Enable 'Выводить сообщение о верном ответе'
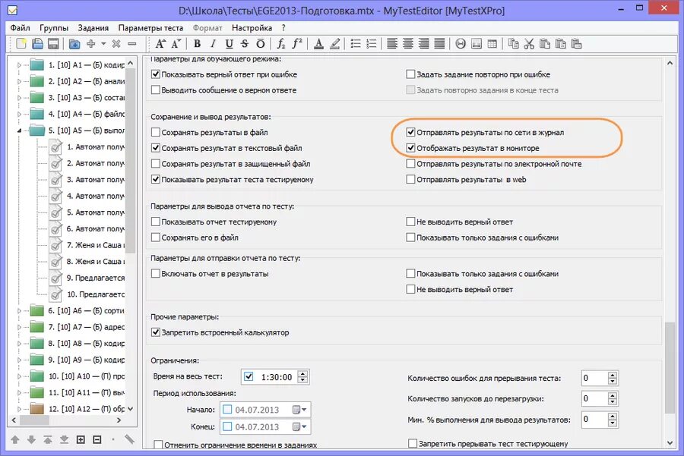 [155, 90]
